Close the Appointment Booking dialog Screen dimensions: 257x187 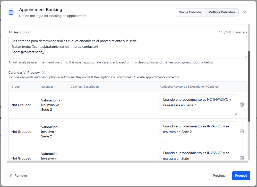coord(245,12)
